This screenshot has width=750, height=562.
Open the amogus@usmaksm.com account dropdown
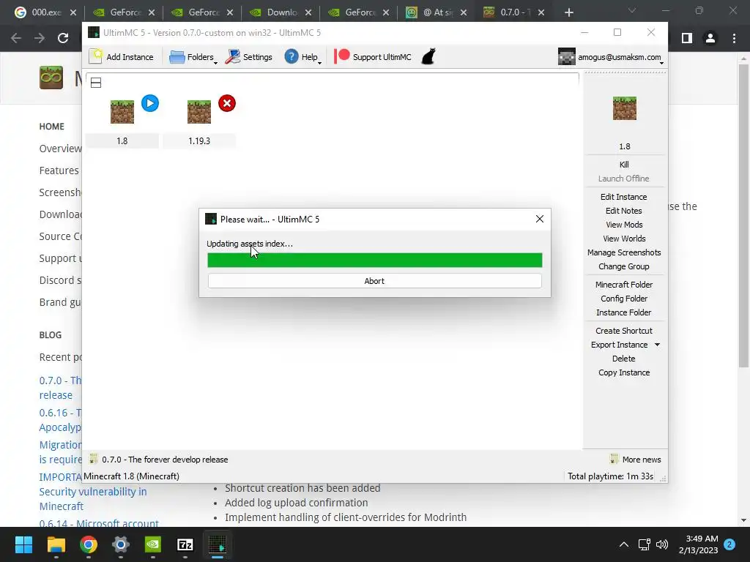(611, 57)
